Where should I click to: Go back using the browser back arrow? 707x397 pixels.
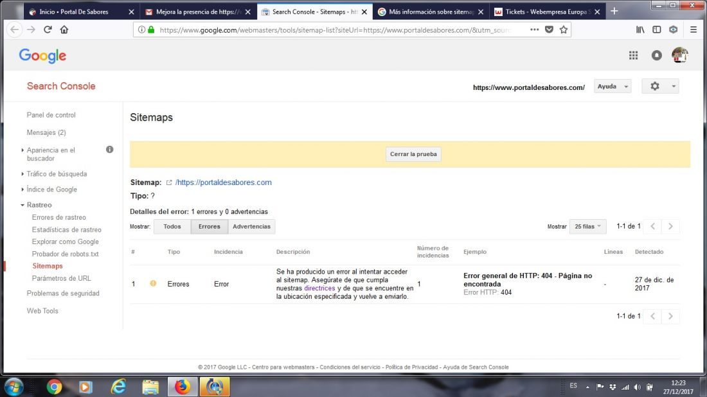pos(14,30)
